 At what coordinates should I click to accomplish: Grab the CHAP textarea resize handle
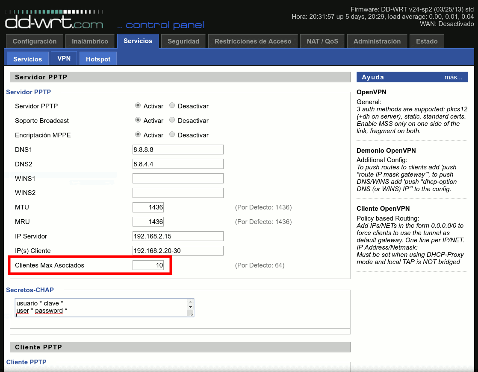(x=191, y=314)
